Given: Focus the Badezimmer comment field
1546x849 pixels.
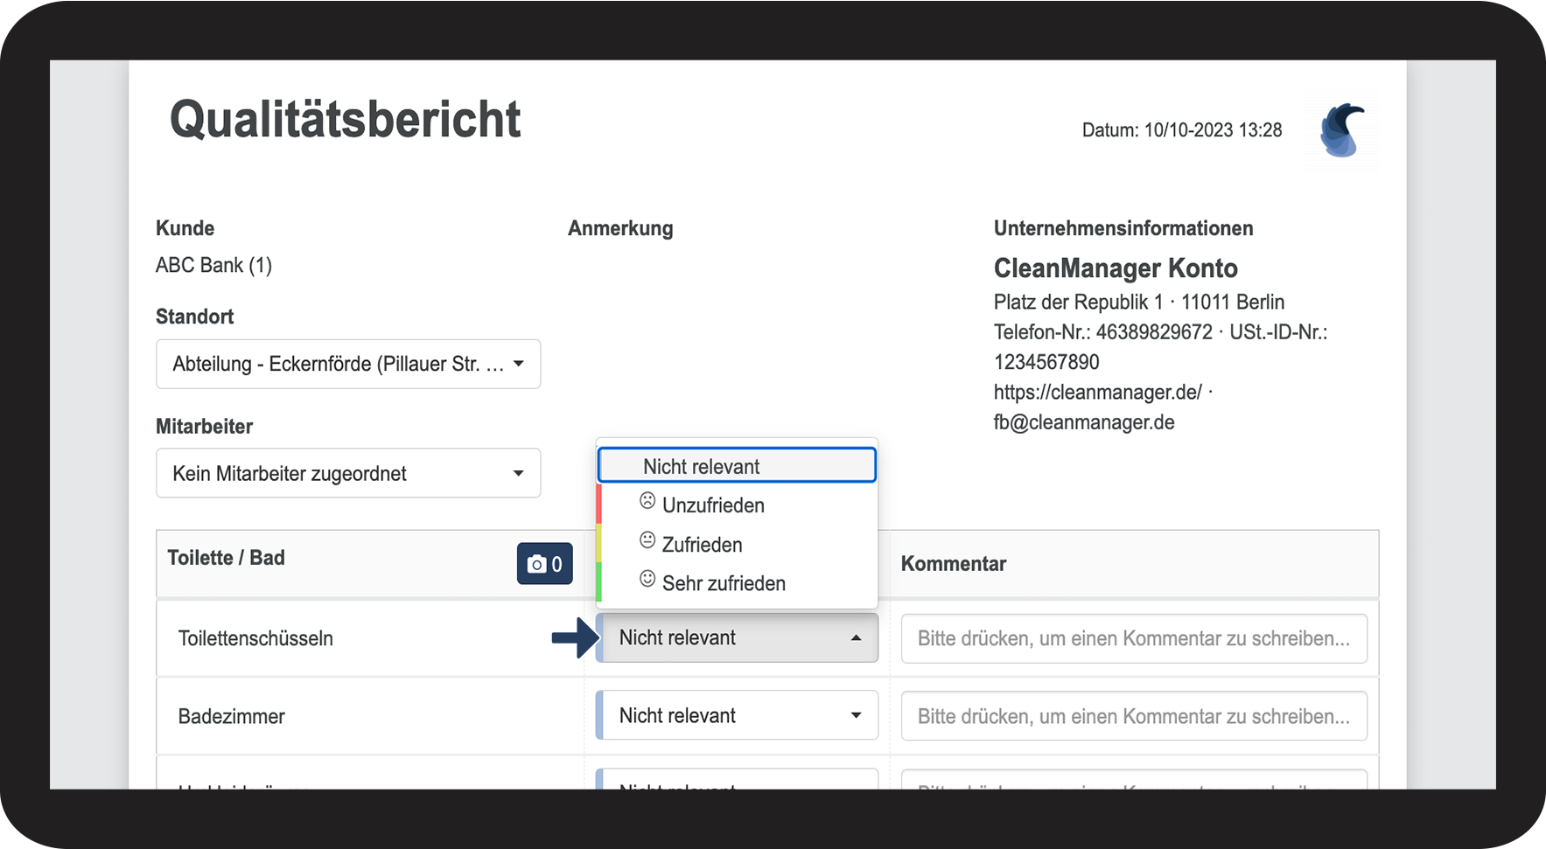Looking at the screenshot, I should point(1134,716).
